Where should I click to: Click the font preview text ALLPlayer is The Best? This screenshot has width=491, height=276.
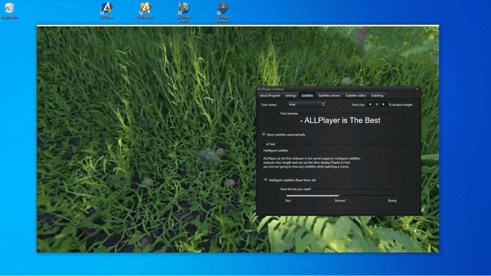pos(340,120)
